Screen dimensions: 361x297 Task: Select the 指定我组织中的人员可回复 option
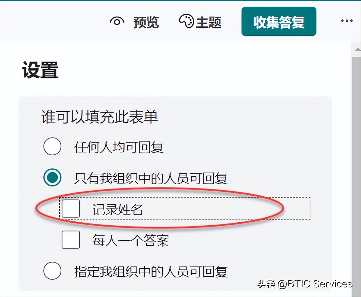[52, 270]
